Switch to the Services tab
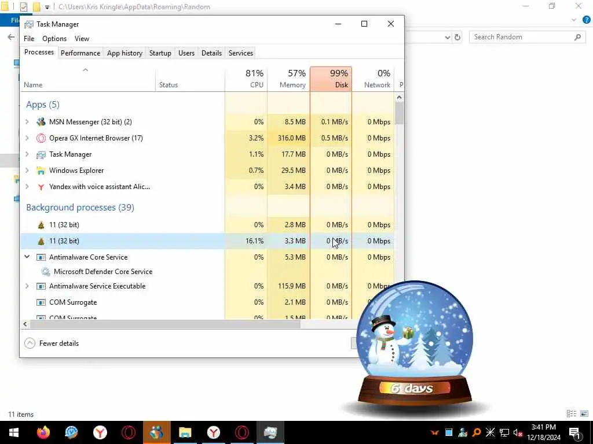593x444 pixels. [241, 53]
